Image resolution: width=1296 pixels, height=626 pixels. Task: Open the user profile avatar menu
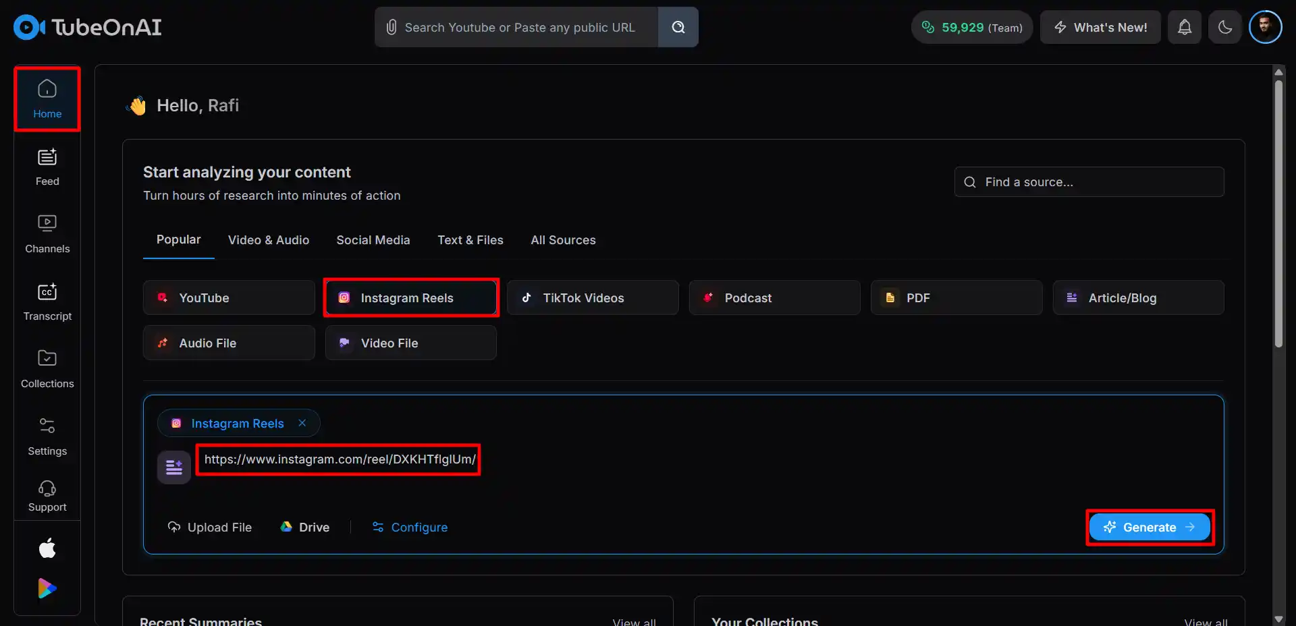pyautogui.click(x=1265, y=27)
